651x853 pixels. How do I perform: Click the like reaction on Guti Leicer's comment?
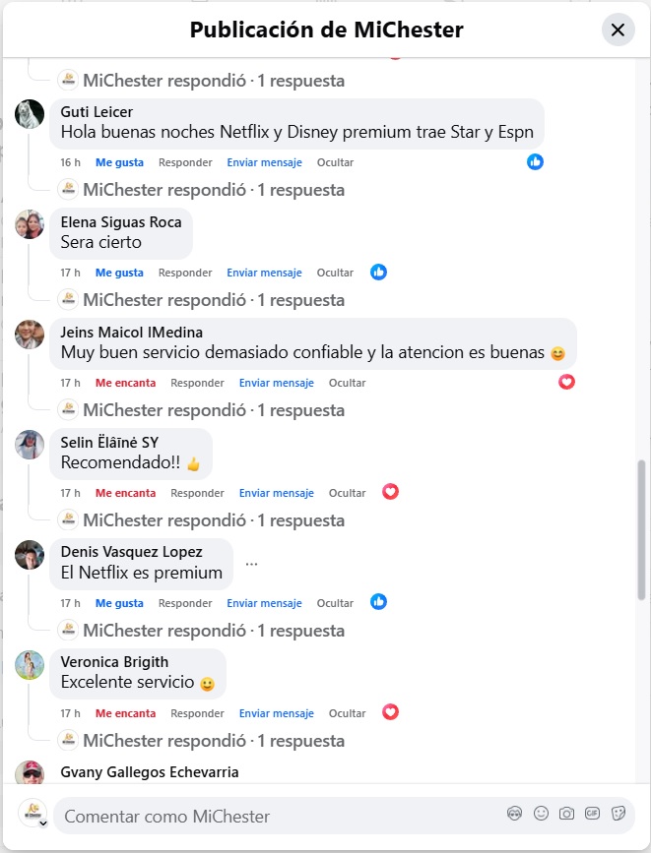point(535,161)
